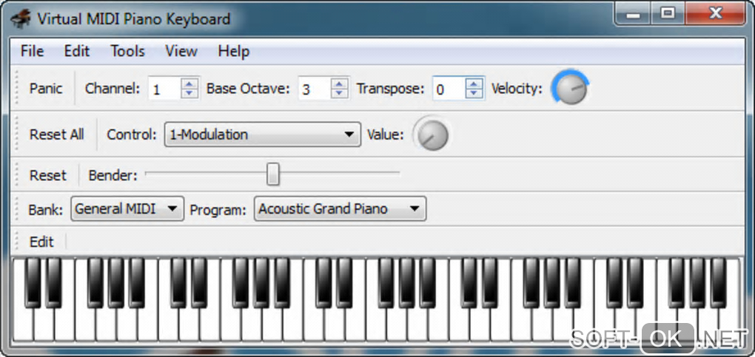The height and width of the screenshot is (357, 755).
Task: Click into the Transpose number field
Action: click(x=449, y=89)
